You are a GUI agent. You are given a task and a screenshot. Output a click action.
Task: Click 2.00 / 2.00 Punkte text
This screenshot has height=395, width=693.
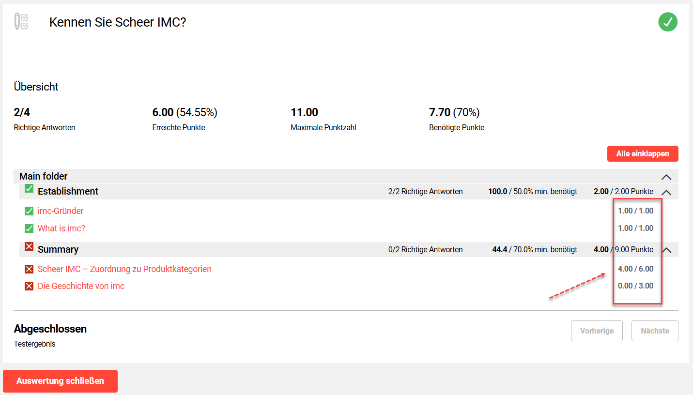tap(623, 192)
